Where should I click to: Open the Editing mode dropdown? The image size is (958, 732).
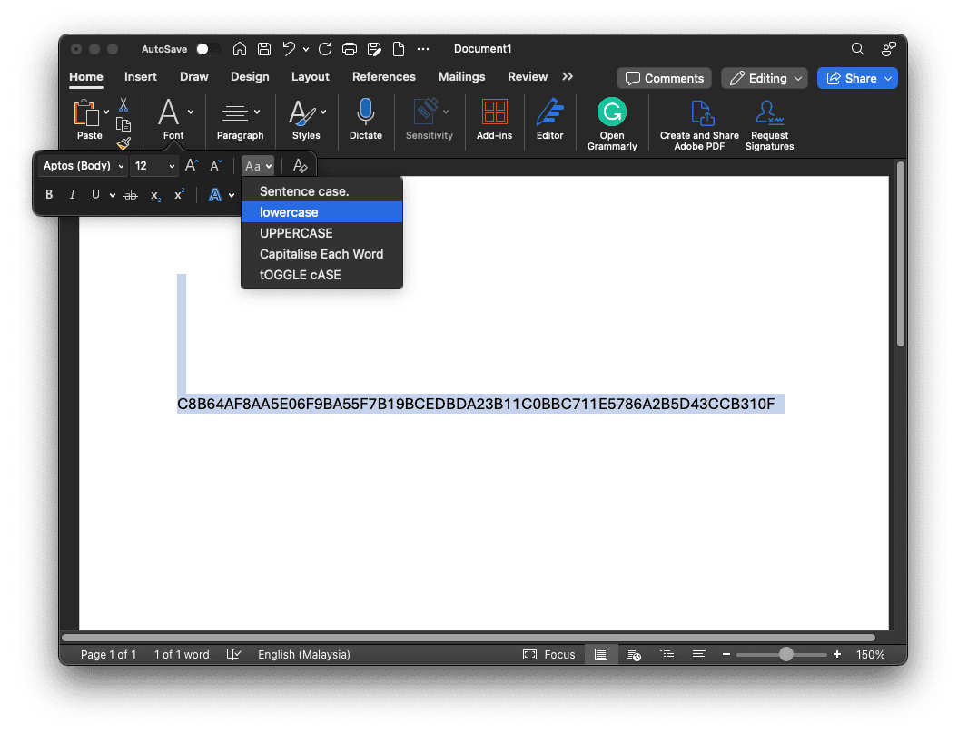(x=765, y=78)
